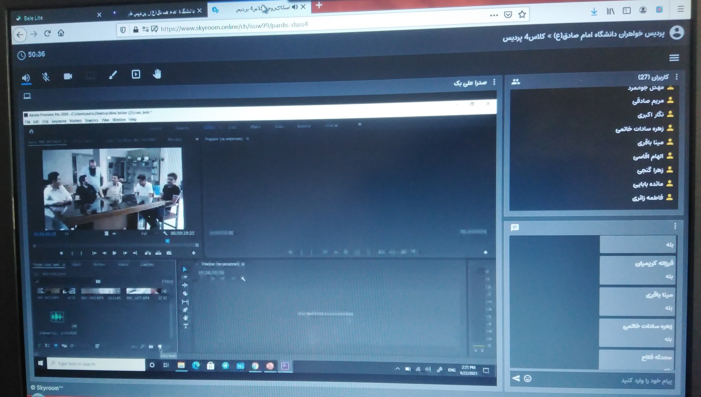Save page to Pocket icon
This screenshot has height=397, width=701.
508,14
